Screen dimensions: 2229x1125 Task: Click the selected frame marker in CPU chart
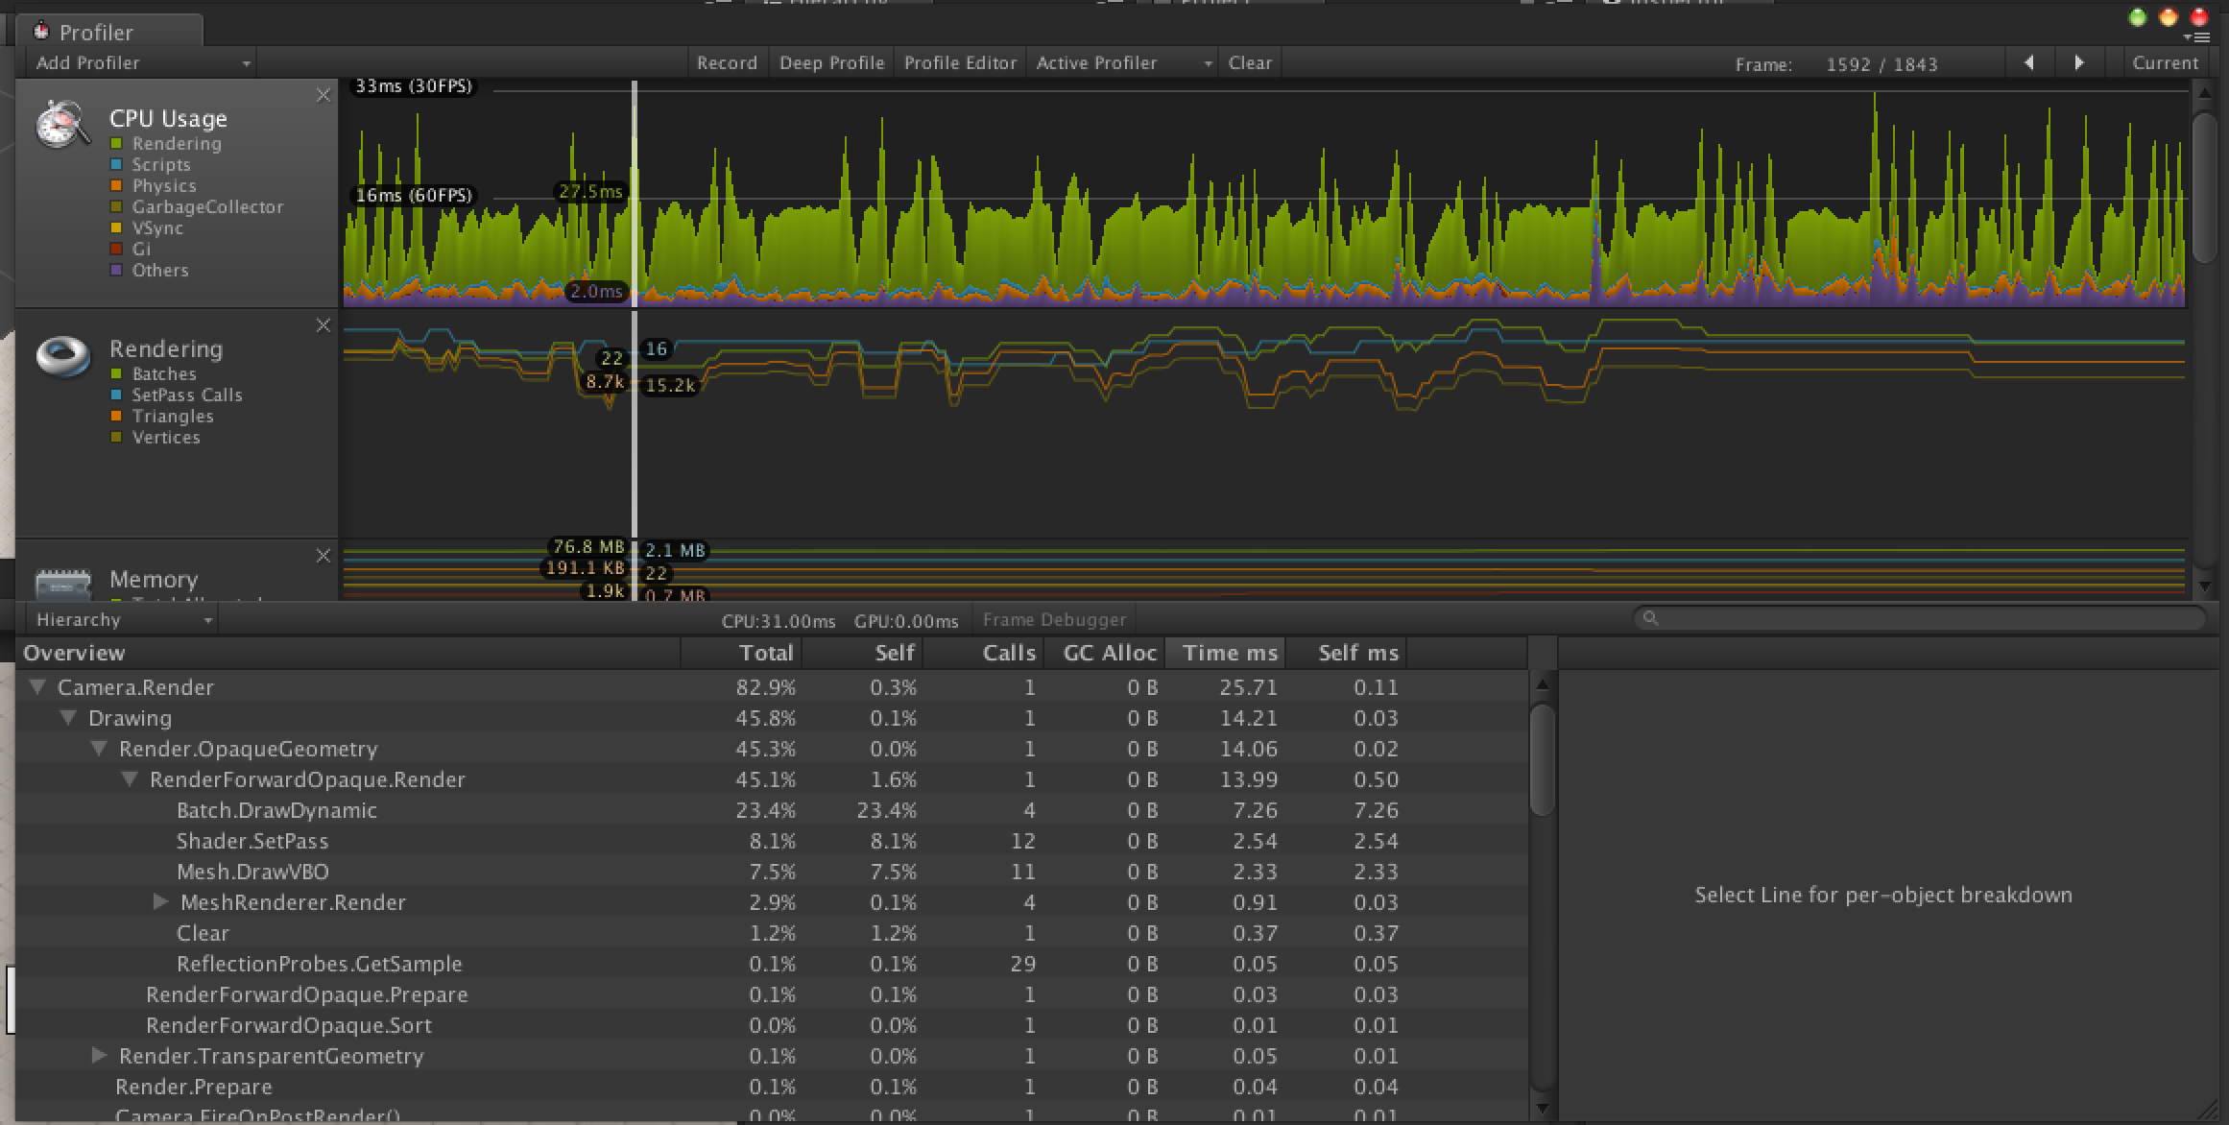click(x=635, y=192)
